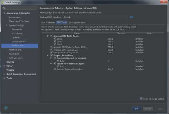This screenshot has height=114, width=169.
Task: Select HTTP Proxy in the settings tree
Action: 17,34
